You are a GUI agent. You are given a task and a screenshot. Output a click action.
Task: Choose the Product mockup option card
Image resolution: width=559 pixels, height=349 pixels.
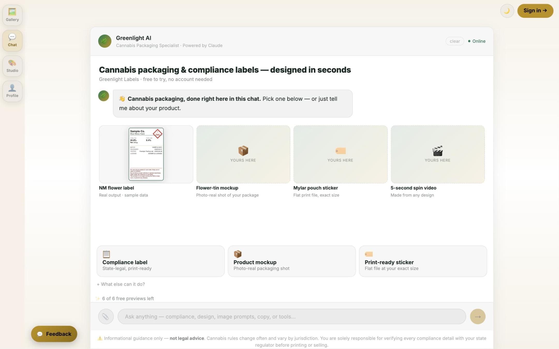tap(292, 261)
